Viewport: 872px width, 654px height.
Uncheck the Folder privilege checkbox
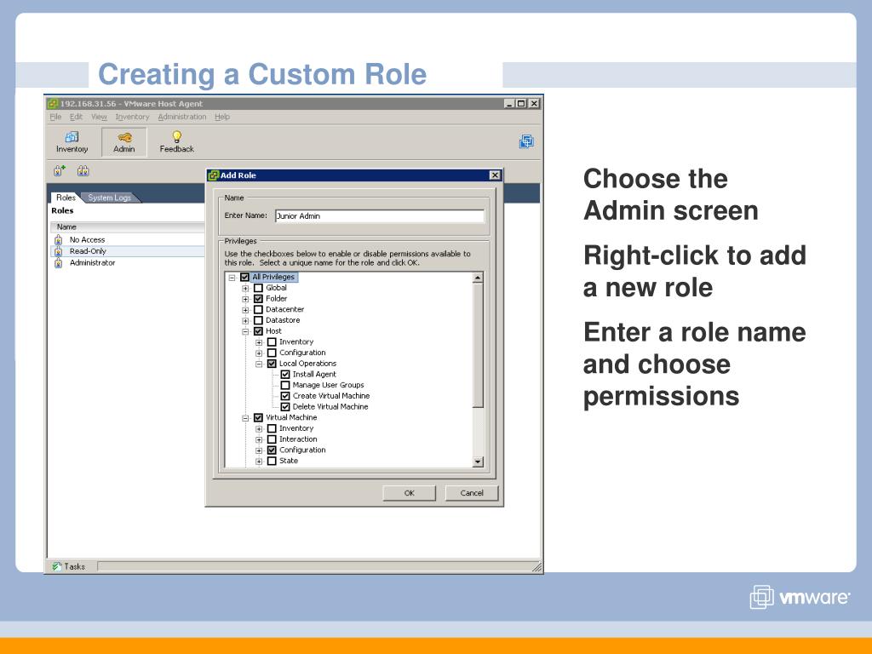258,299
